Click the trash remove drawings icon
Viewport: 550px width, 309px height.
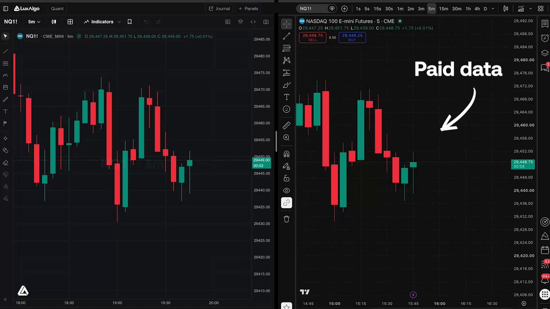(x=286, y=219)
